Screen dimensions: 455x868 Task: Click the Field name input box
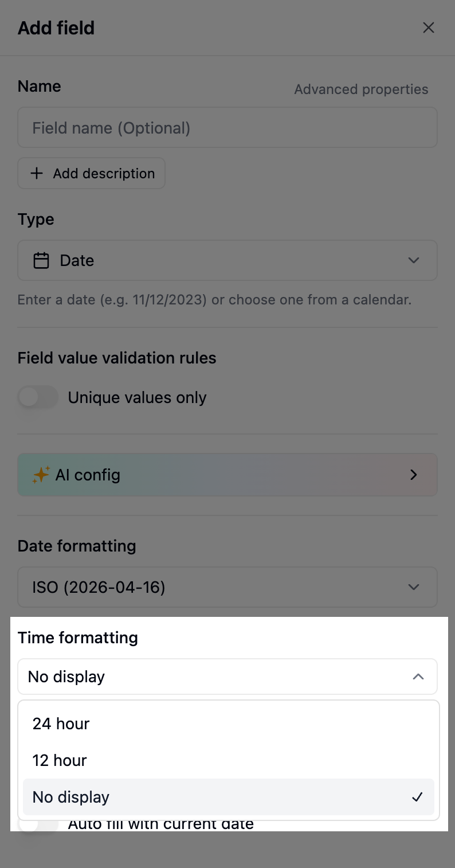tap(227, 128)
